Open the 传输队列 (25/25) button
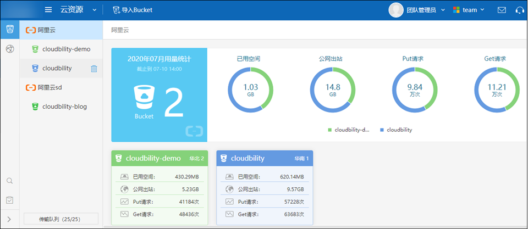 click(61, 219)
